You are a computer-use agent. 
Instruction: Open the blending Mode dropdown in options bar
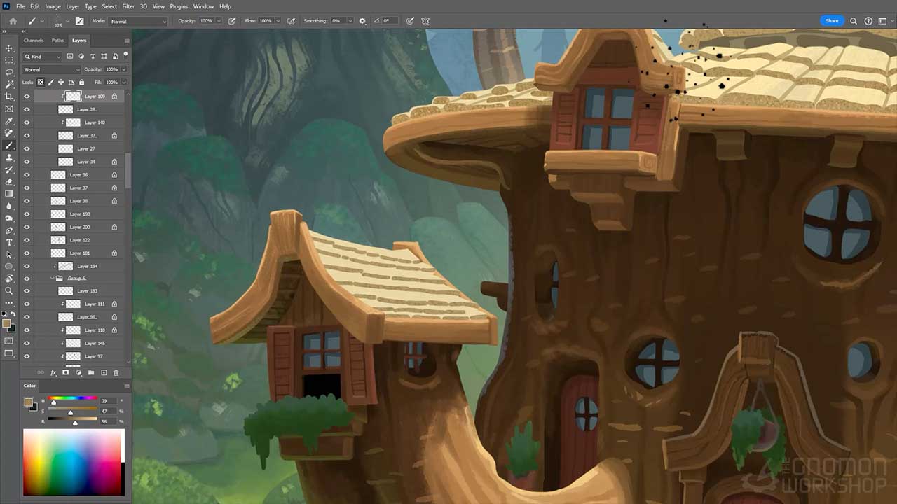[x=138, y=20]
